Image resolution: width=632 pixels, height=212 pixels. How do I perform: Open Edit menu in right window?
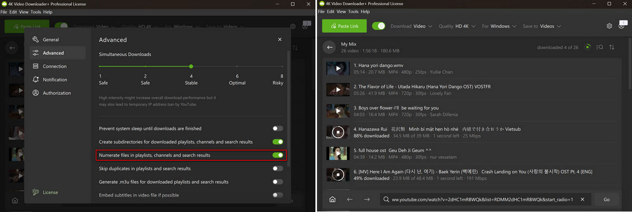point(331,12)
